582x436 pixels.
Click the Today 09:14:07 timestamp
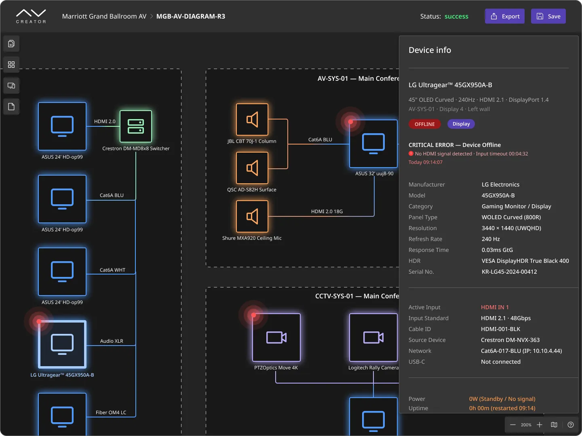click(x=426, y=162)
